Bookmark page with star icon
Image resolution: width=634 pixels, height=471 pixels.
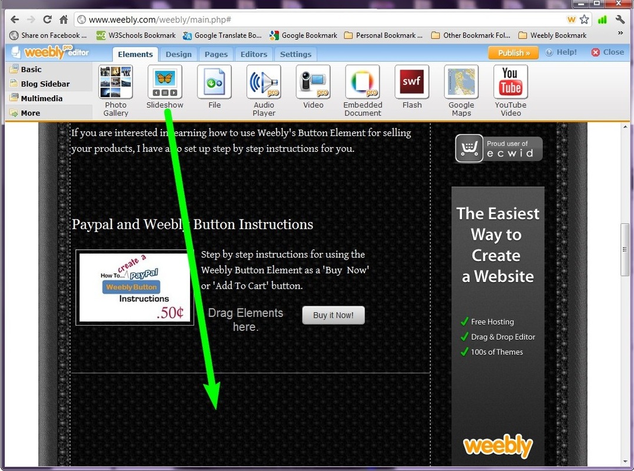[x=585, y=19]
